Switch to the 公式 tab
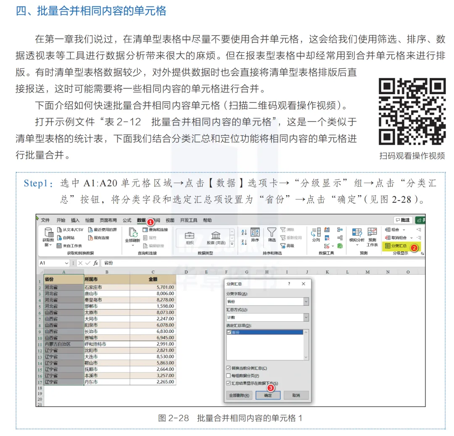 tap(127, 220)
